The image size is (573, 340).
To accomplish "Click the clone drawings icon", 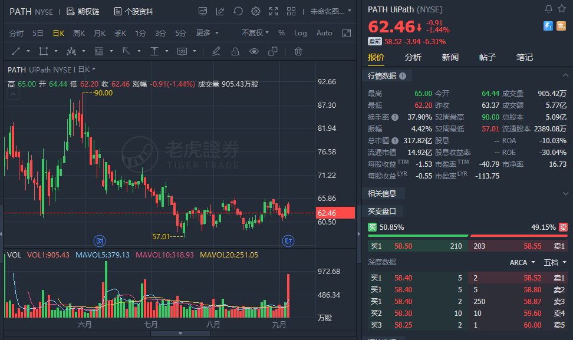I will click(x=273, y=51).
